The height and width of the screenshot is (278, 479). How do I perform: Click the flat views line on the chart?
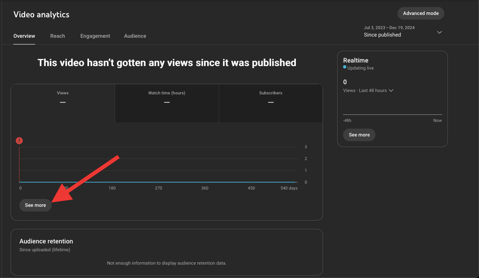pyautogui.click(x=158, y=182)
